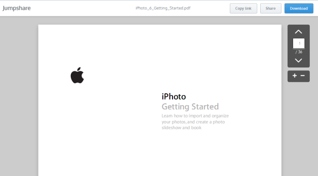Image resolution: width=318 pixels, height=176 pixels.
Task: Click the 'your photos, and create a photo' line
Action: click(193, 122)
